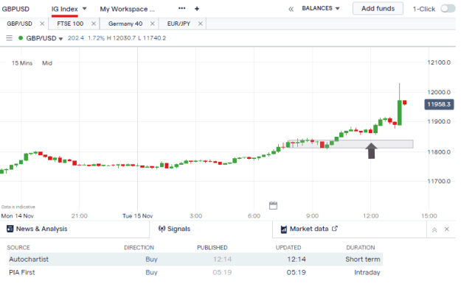Select the PIA First signal row
The image size is (461, 289).
coord(195,272)
